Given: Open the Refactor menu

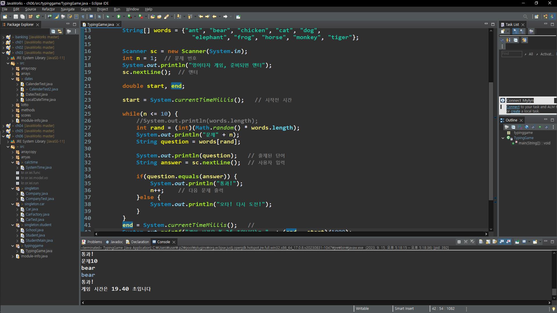Looking at the screenshot, I should point(48,9).
